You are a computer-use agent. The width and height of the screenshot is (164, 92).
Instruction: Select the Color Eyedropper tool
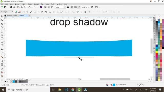2,69
